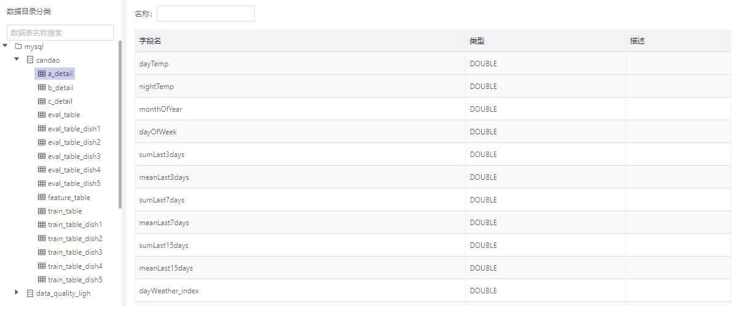Collapse the mysql folder node
Screen dimensions: 733x324
tap(5, 46)
